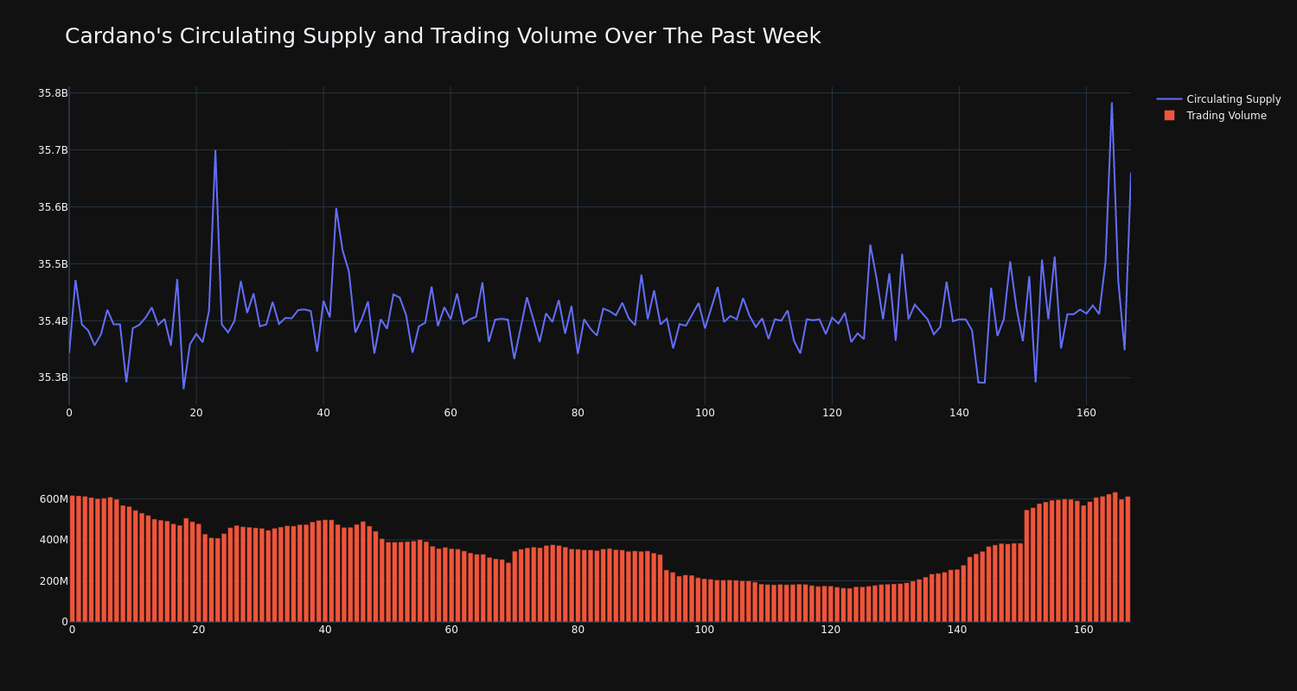This screenshot has height=691, width=1297.
Task: Click the supply peak near 35.6B at hour 42
Action: (336, 208)
